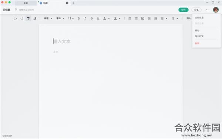The image size is (222, 139).
Task: Insert a bulleted list
Action: tap(136, 18)
